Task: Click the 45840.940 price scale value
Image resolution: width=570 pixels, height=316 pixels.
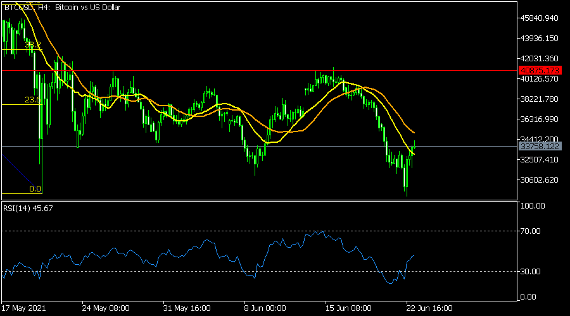Action: (539, 18)
